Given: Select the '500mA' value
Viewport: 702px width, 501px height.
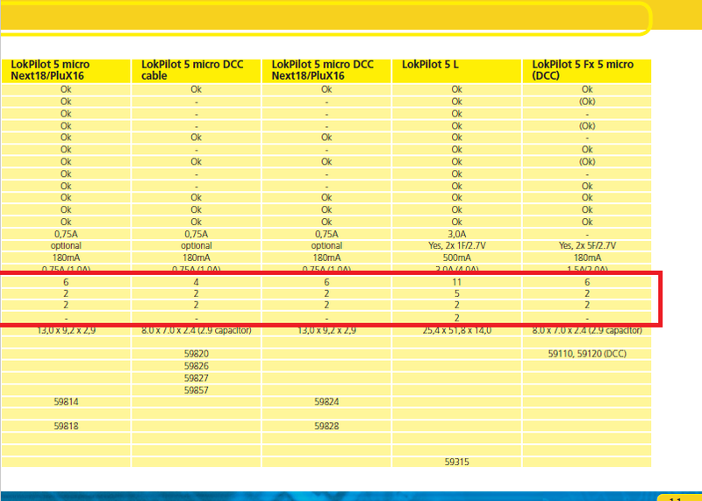Looking at the screenshot, I should pyautogui.click(x=456, y=258).
